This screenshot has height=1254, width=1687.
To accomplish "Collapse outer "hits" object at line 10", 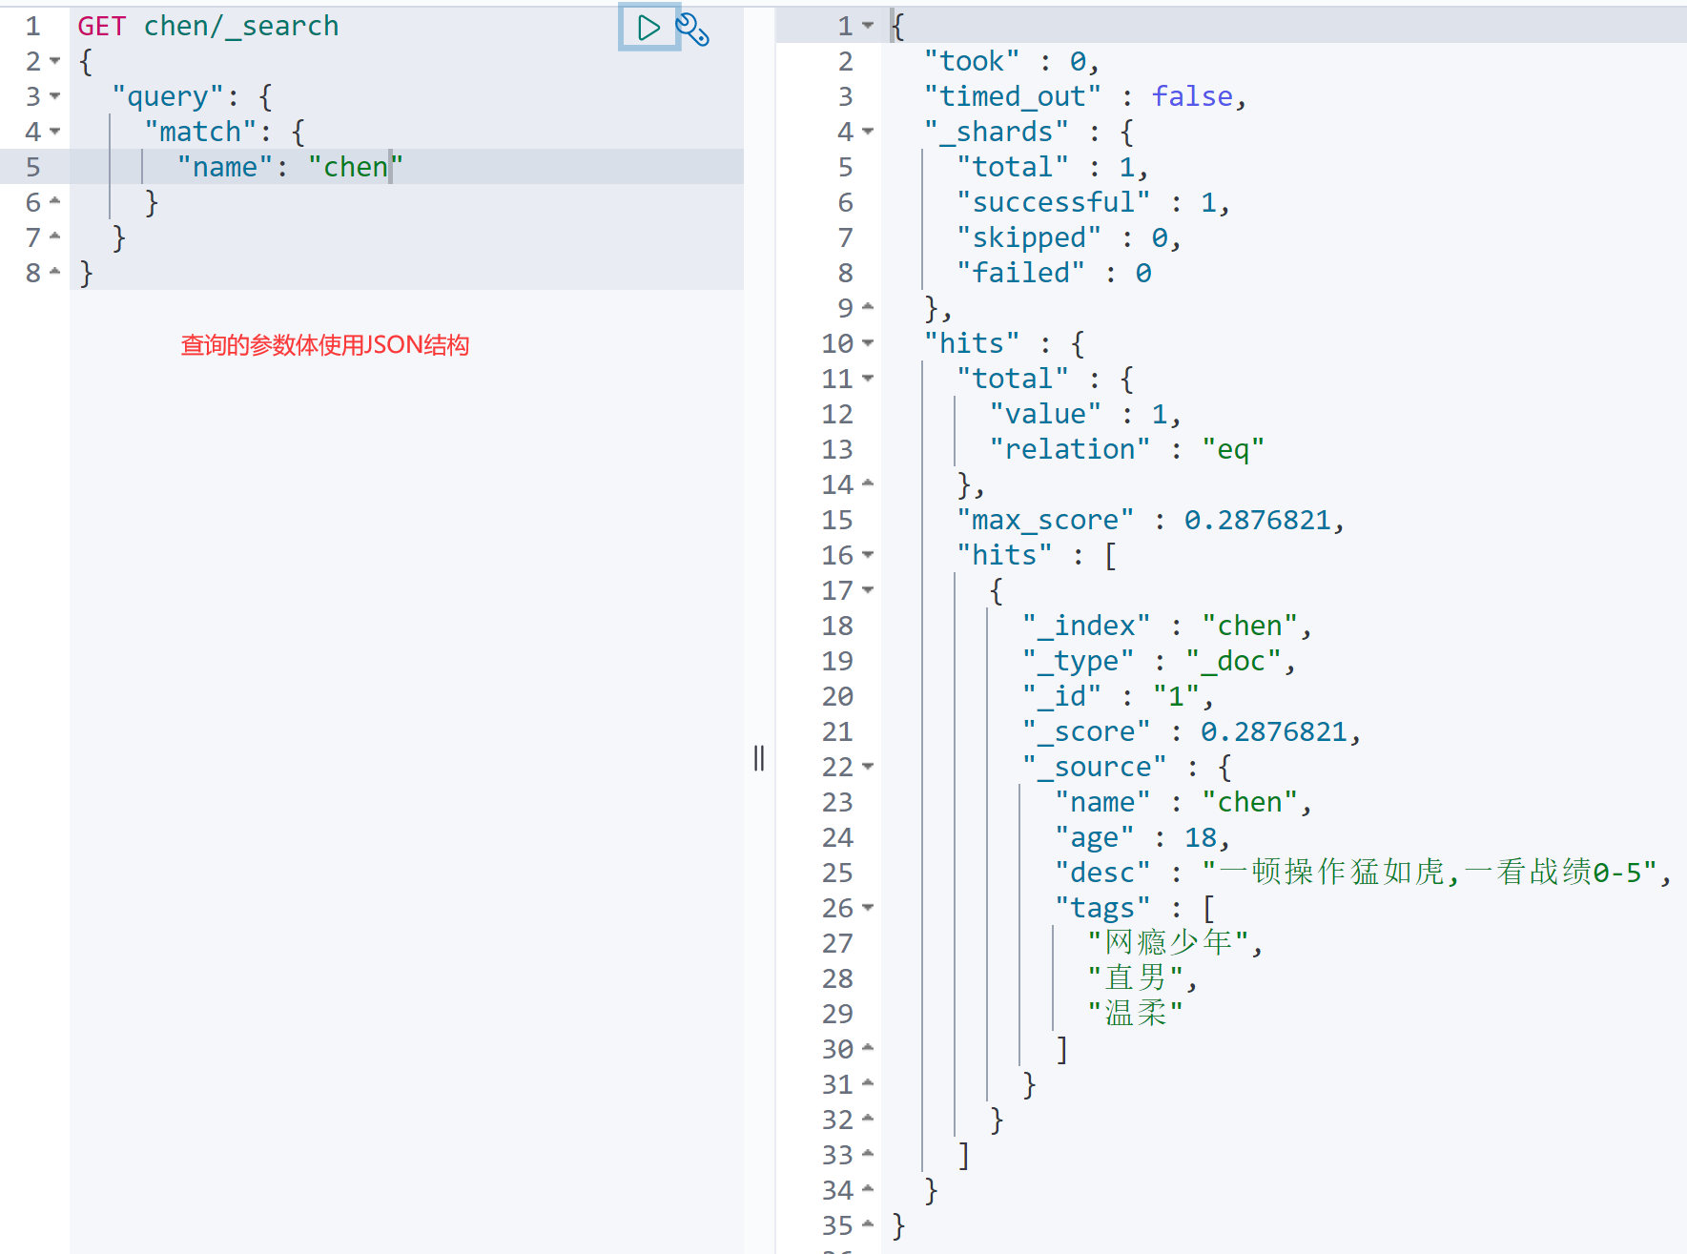I will (868, 343).
